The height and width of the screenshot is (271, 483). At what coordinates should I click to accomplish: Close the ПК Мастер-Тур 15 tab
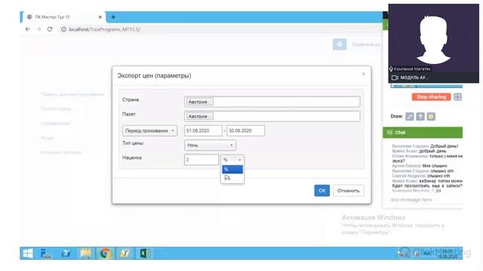(100, 17)
